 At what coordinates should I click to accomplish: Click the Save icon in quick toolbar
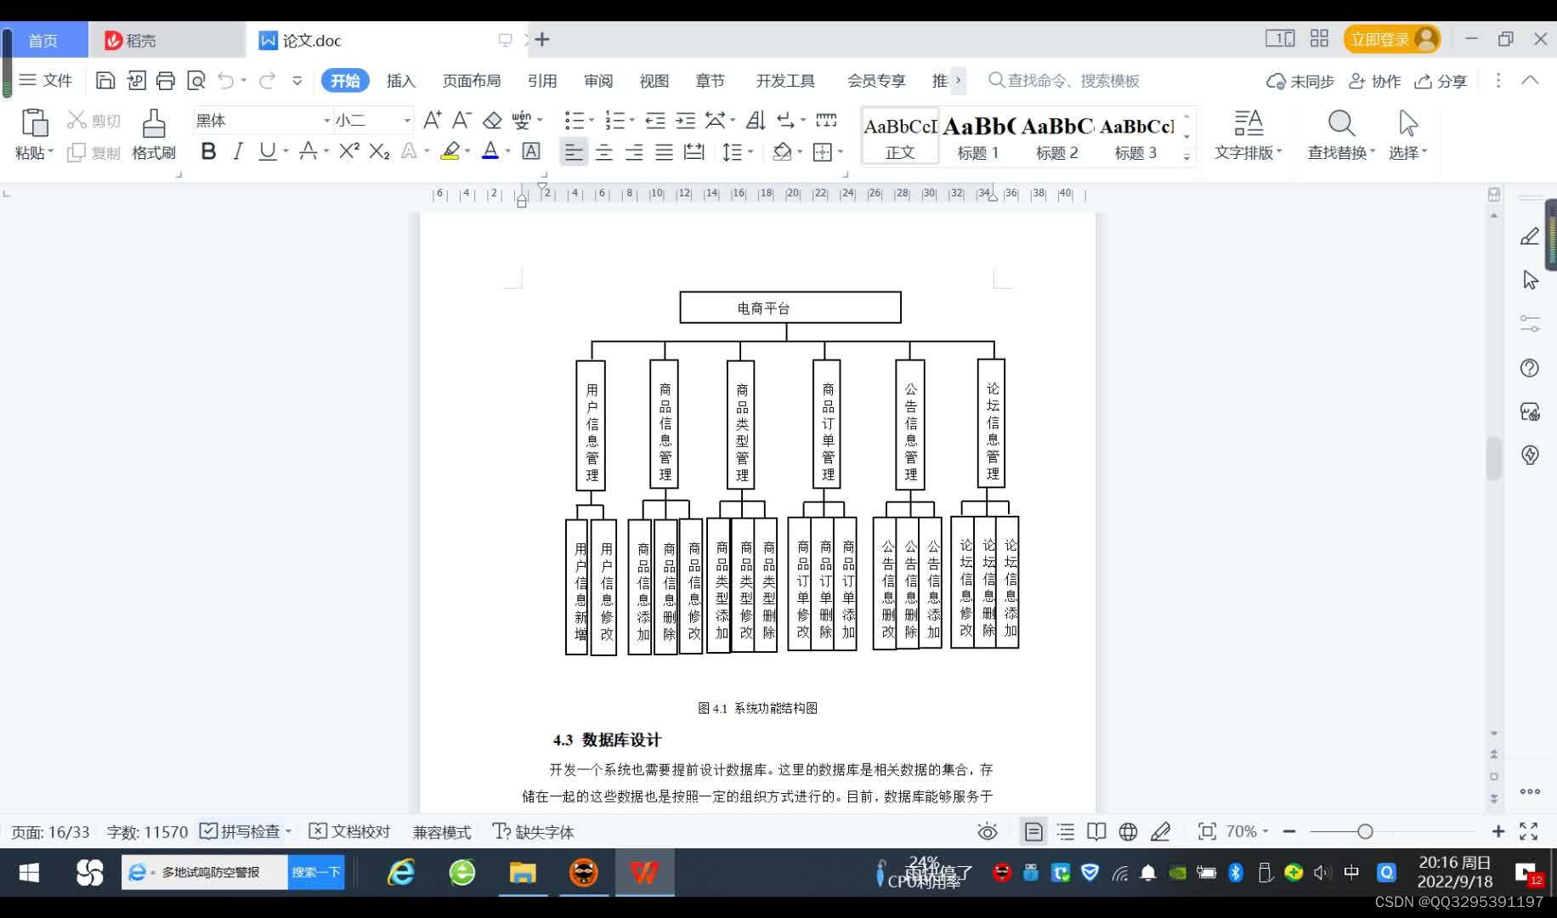105,81
